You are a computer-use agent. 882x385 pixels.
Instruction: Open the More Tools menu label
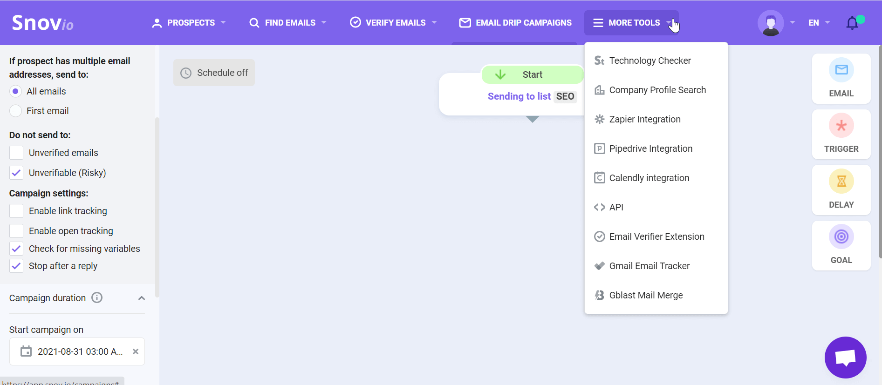[634, 23]
